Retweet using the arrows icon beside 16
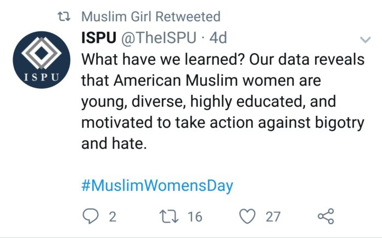This screenshot has height=238, width=382. click(x=169, y=217)
